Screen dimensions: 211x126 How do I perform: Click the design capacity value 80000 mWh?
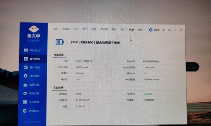coord(82,67)
